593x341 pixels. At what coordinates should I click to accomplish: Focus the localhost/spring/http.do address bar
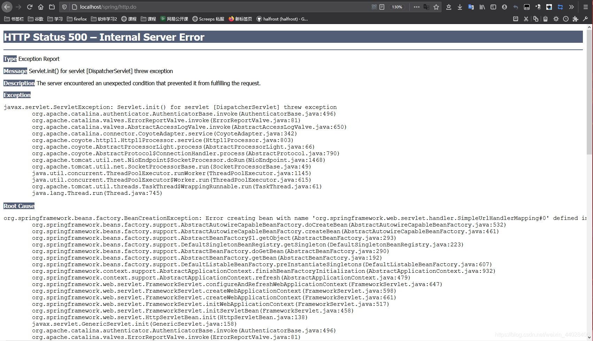[223, 7]
